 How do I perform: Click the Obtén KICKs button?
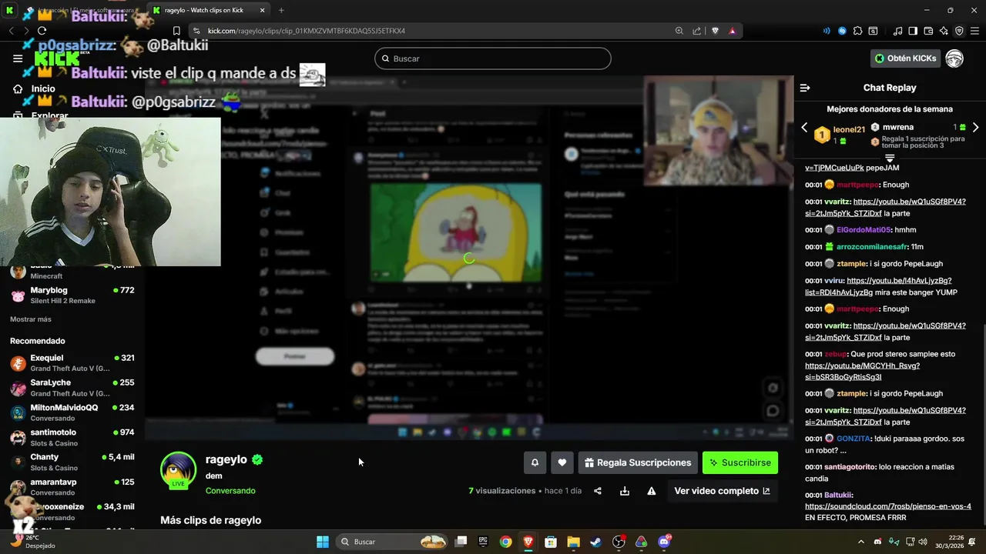pyautogui.click(x=906, y=58)
